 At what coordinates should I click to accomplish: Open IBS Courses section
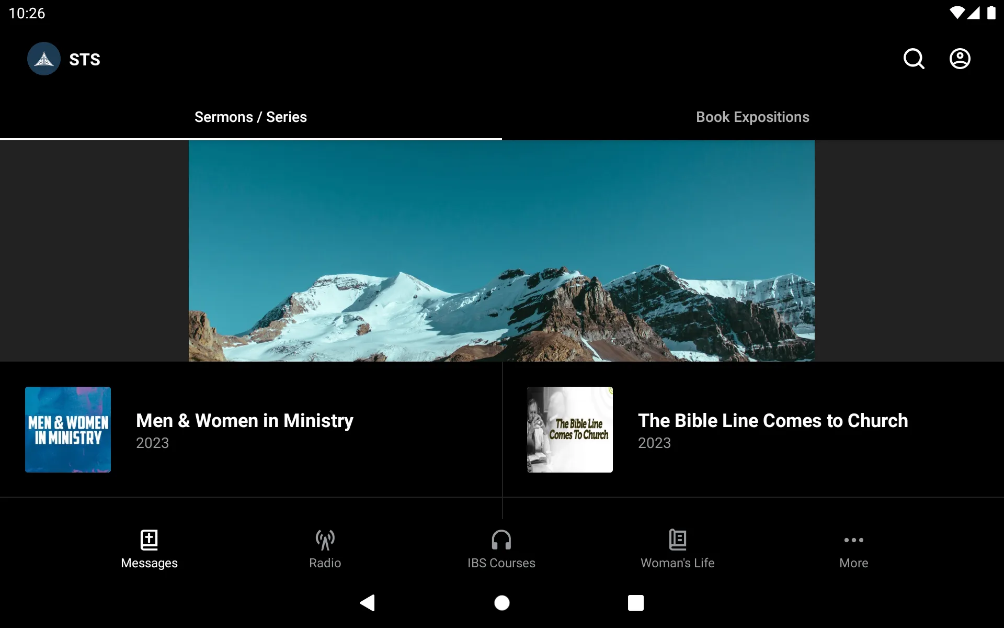(501, 548)
